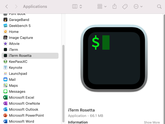
Task: Click the Microsoft PowerPoint name text
Action: tap(26, 116)
